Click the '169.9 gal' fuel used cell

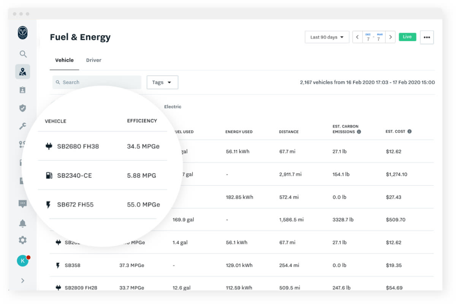(183, 219)
